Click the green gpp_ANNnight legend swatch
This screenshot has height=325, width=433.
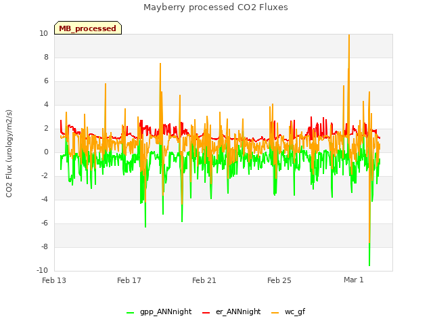tap(130, 313)
